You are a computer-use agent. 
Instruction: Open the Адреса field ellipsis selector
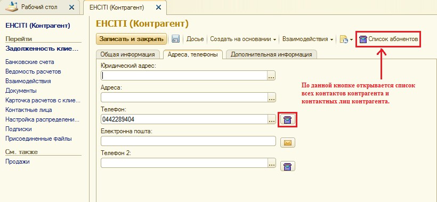click(x=271, y=98)
